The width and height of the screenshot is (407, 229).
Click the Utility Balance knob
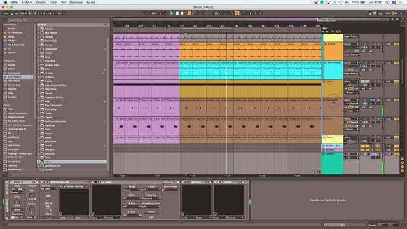pyautogui.click(x=32, y=209)
